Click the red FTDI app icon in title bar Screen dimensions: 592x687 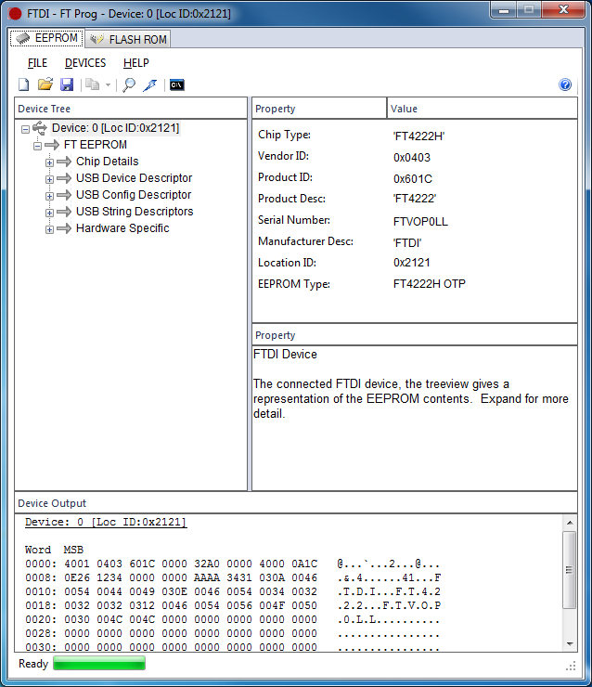click(15, 14)
